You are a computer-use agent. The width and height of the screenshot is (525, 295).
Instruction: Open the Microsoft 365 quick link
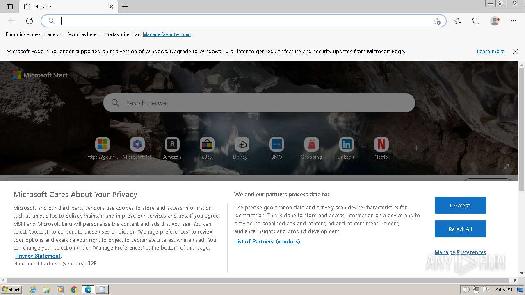(x=137, y=148)
